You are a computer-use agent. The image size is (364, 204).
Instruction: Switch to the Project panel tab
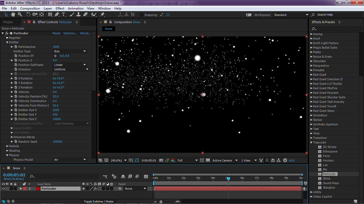(8, 22)
